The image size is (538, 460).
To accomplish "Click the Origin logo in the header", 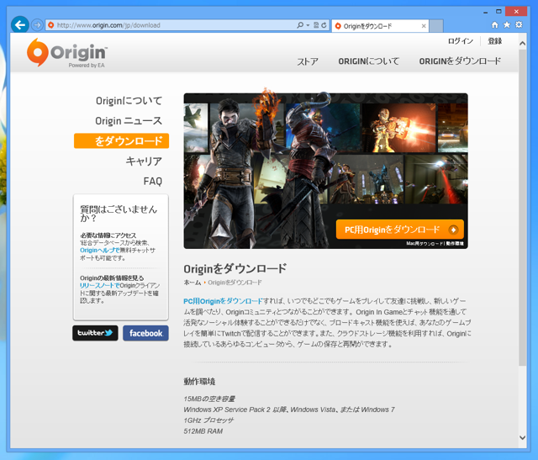I will [x=66, y=52].
